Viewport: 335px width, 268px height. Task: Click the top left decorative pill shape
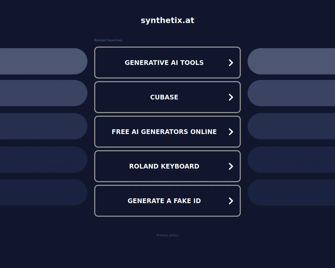click(x=44, y=61)
